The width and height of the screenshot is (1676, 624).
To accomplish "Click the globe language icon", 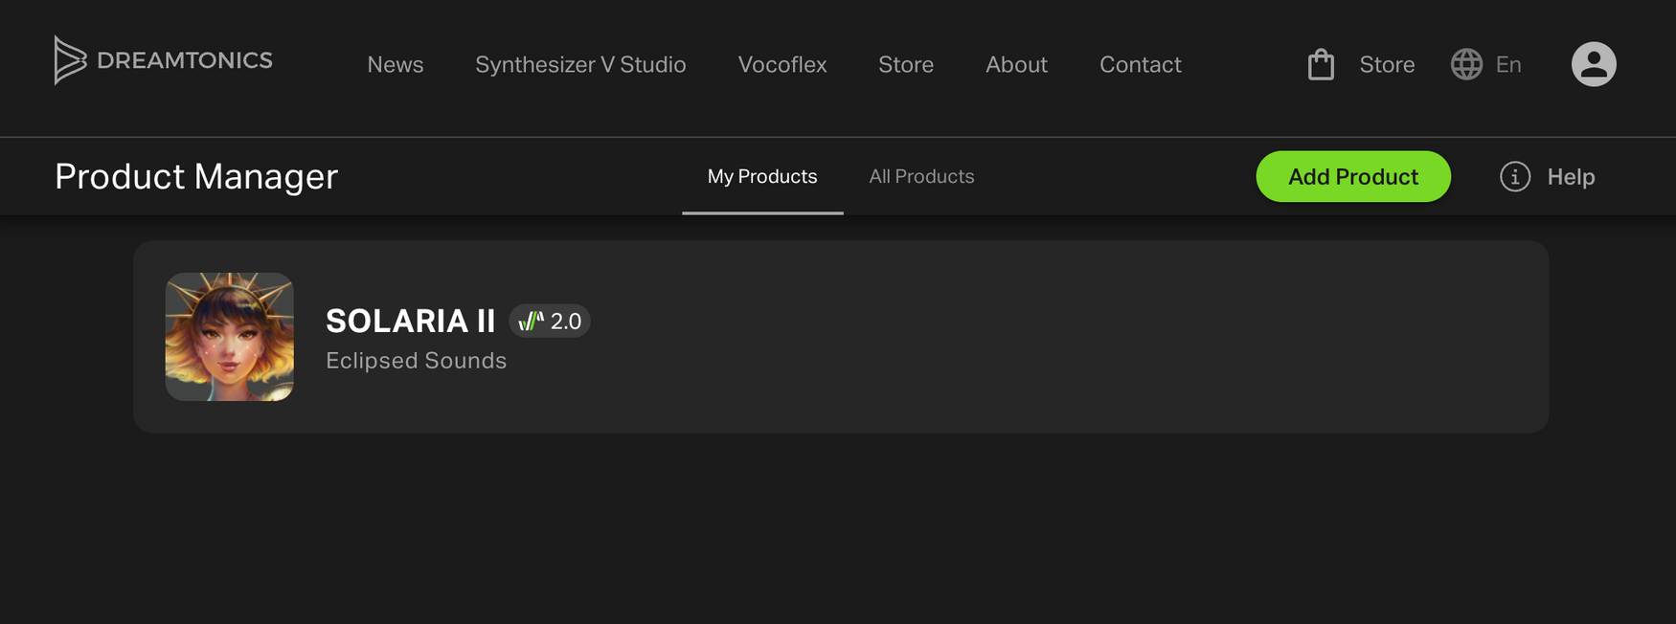I will 1466,64.
